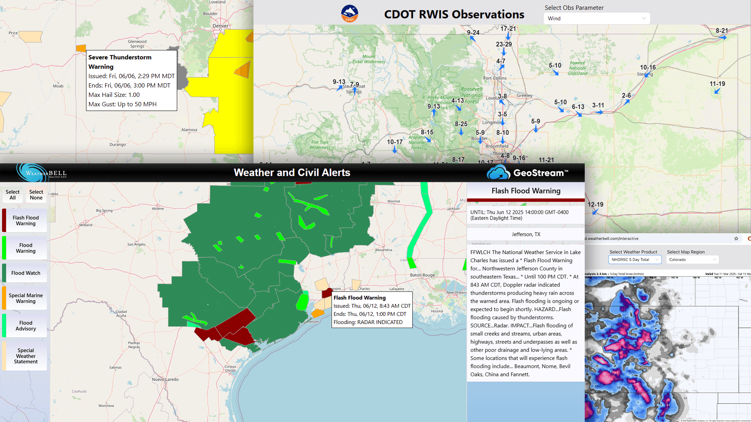Toggle the Flash Flood Warning alert layer
Image resolution: width=751 pixels, height=422 pixels.
click(x=25, y=220)
